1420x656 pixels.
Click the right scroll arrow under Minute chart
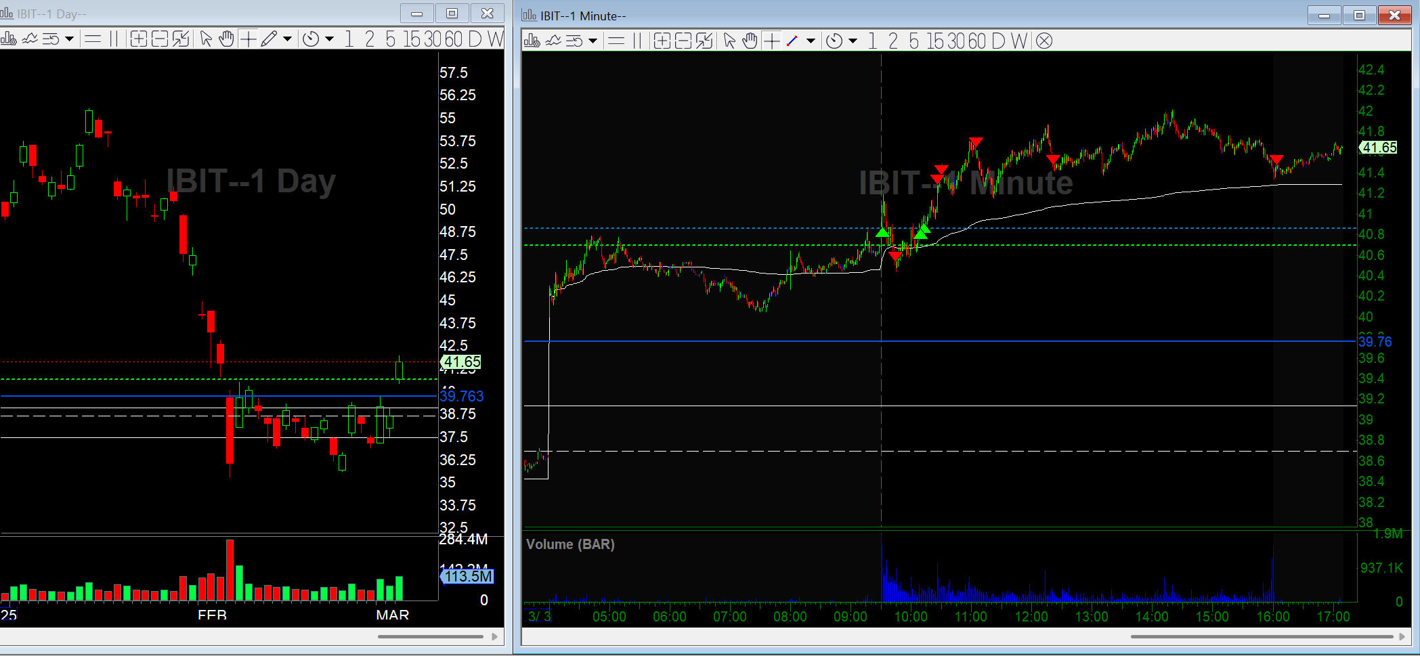coord(1402,636)
